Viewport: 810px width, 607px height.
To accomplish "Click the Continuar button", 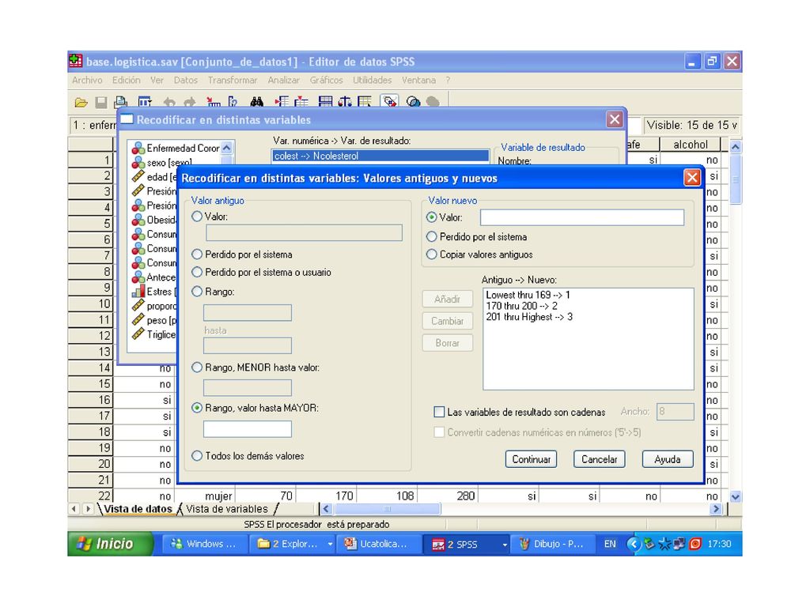I will pos(531,459).
